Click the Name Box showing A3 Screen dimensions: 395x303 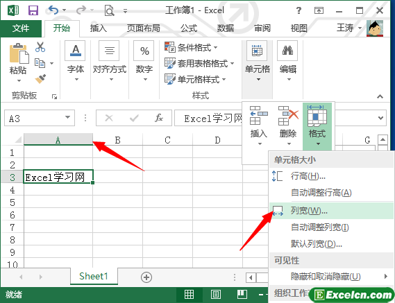[x=40, y=118]
